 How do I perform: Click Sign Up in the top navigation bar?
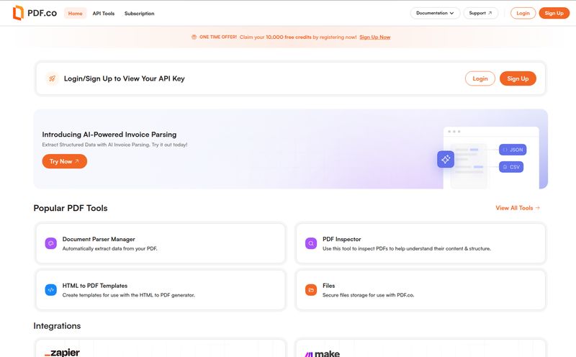click(x=554, y=13)
